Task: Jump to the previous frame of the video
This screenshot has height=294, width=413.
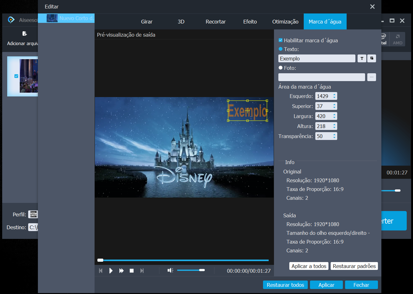Action: click(x=101, y=271)
